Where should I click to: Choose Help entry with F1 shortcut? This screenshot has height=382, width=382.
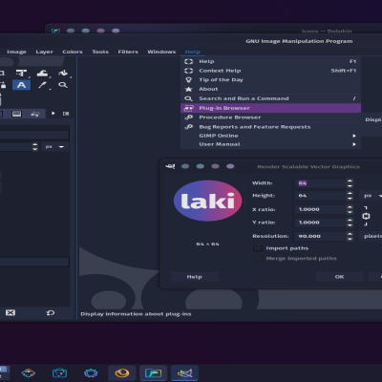coord(270,61)
